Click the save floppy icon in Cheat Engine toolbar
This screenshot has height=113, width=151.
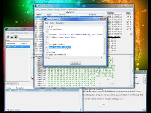pyautogui.click(x=16, y=37)
